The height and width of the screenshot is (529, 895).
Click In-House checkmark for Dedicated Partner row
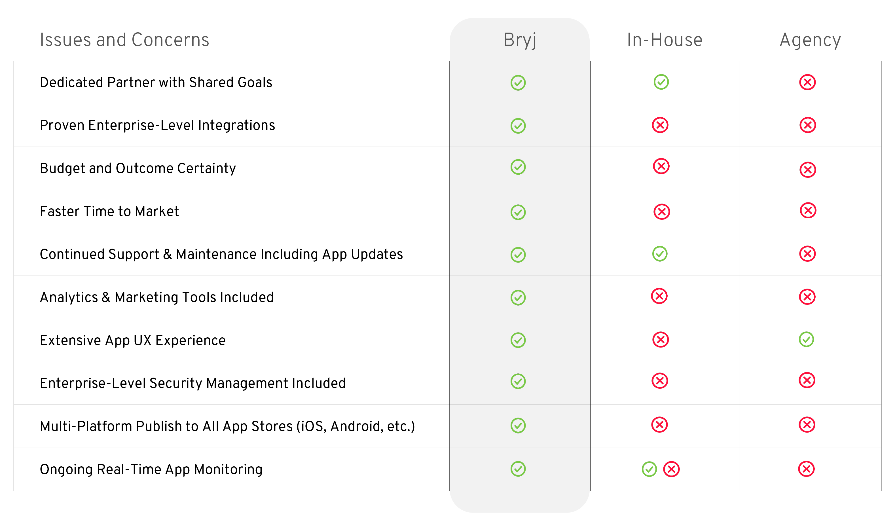coord(661,82)
